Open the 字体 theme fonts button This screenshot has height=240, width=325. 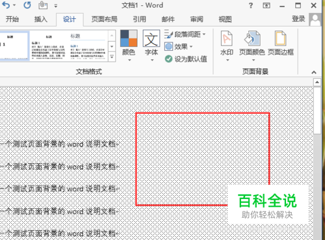coord(151,46)
